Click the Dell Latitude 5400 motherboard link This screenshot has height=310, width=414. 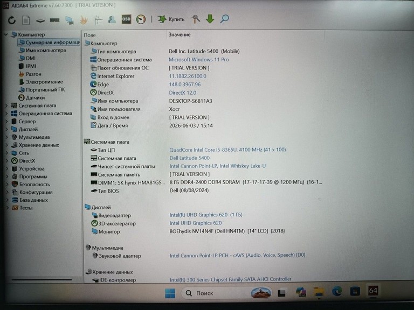click(190, 158)
